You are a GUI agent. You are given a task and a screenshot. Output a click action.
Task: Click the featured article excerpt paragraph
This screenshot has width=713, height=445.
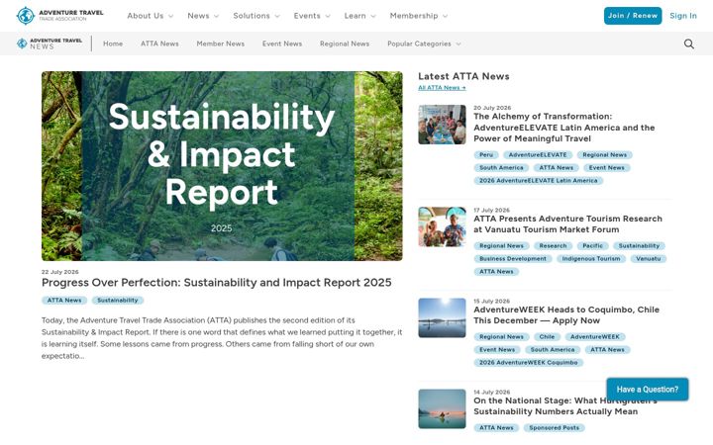pos(222,338)
